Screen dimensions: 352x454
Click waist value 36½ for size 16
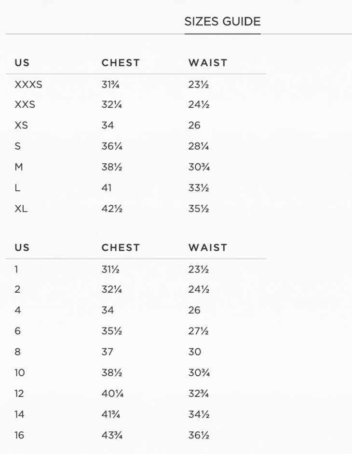pos(199,435)
